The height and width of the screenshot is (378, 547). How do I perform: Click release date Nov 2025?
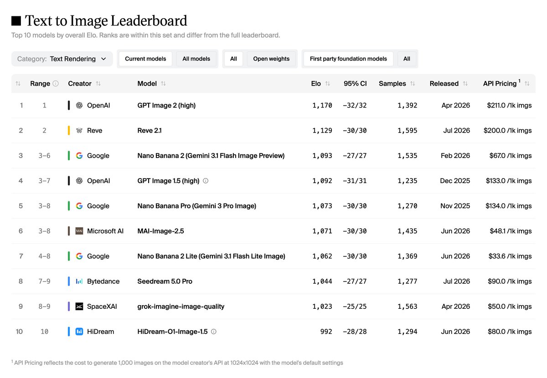pos(455,206)
